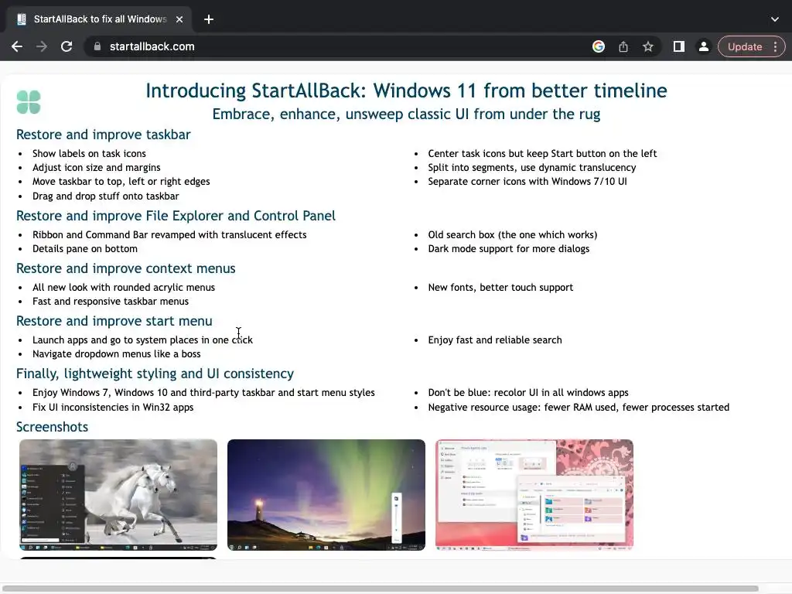Toggle the browser side panel icon
Screen dimensions: 792x594
[x=679, y=46]
